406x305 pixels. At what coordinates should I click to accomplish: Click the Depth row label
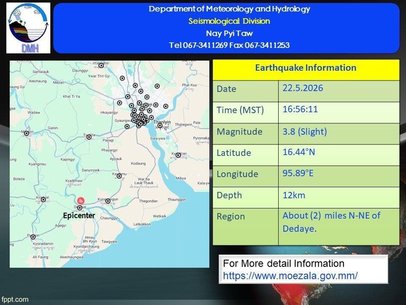point(229,195)
